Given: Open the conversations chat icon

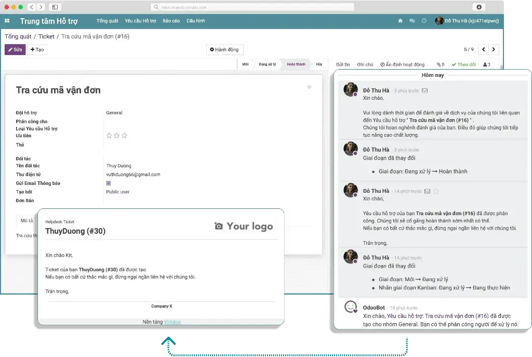Looking at the screenshot, I should [412, 21].
